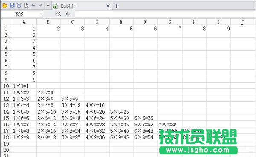
Task: Close the Book1 tab
Action: [108, 6]
